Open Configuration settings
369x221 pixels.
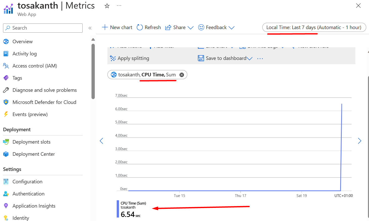28,182
